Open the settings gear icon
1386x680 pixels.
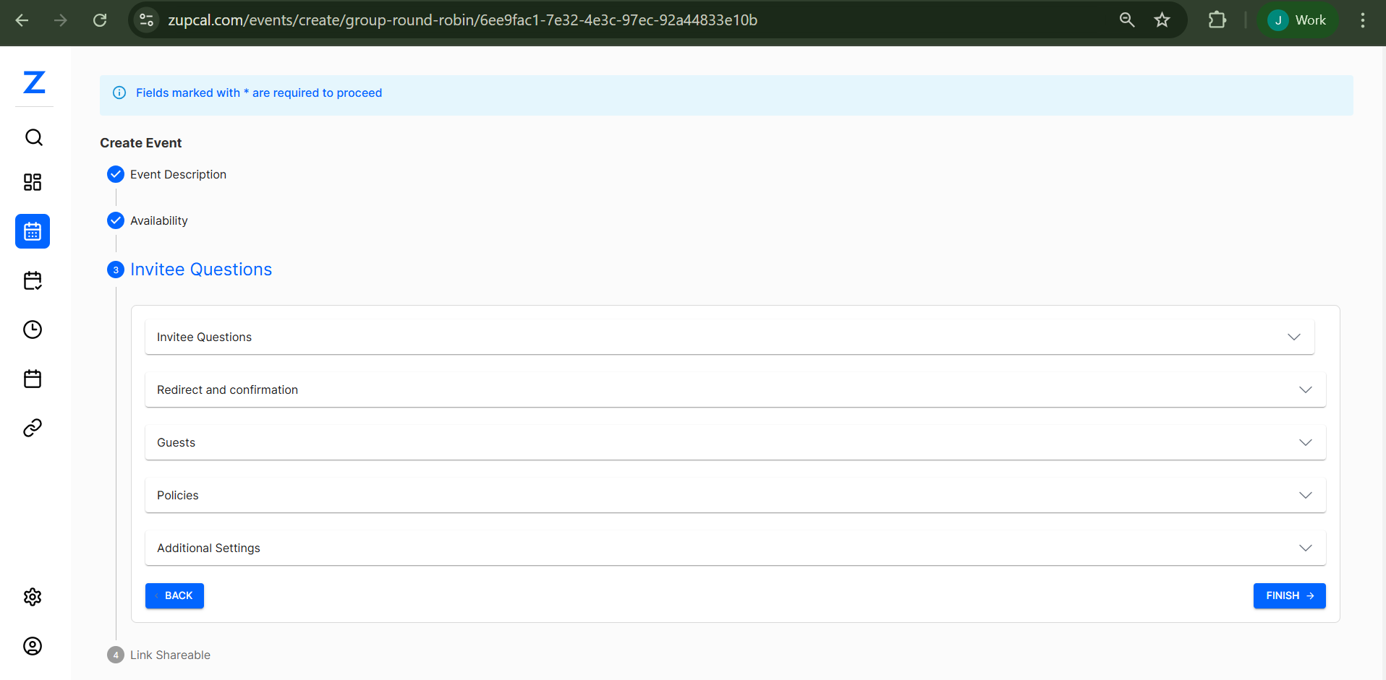(33, 597)
